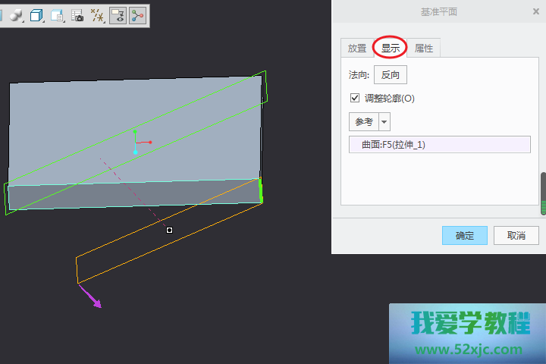Click the 参考 combo box label
546x364 pixels.
point(363,122)
